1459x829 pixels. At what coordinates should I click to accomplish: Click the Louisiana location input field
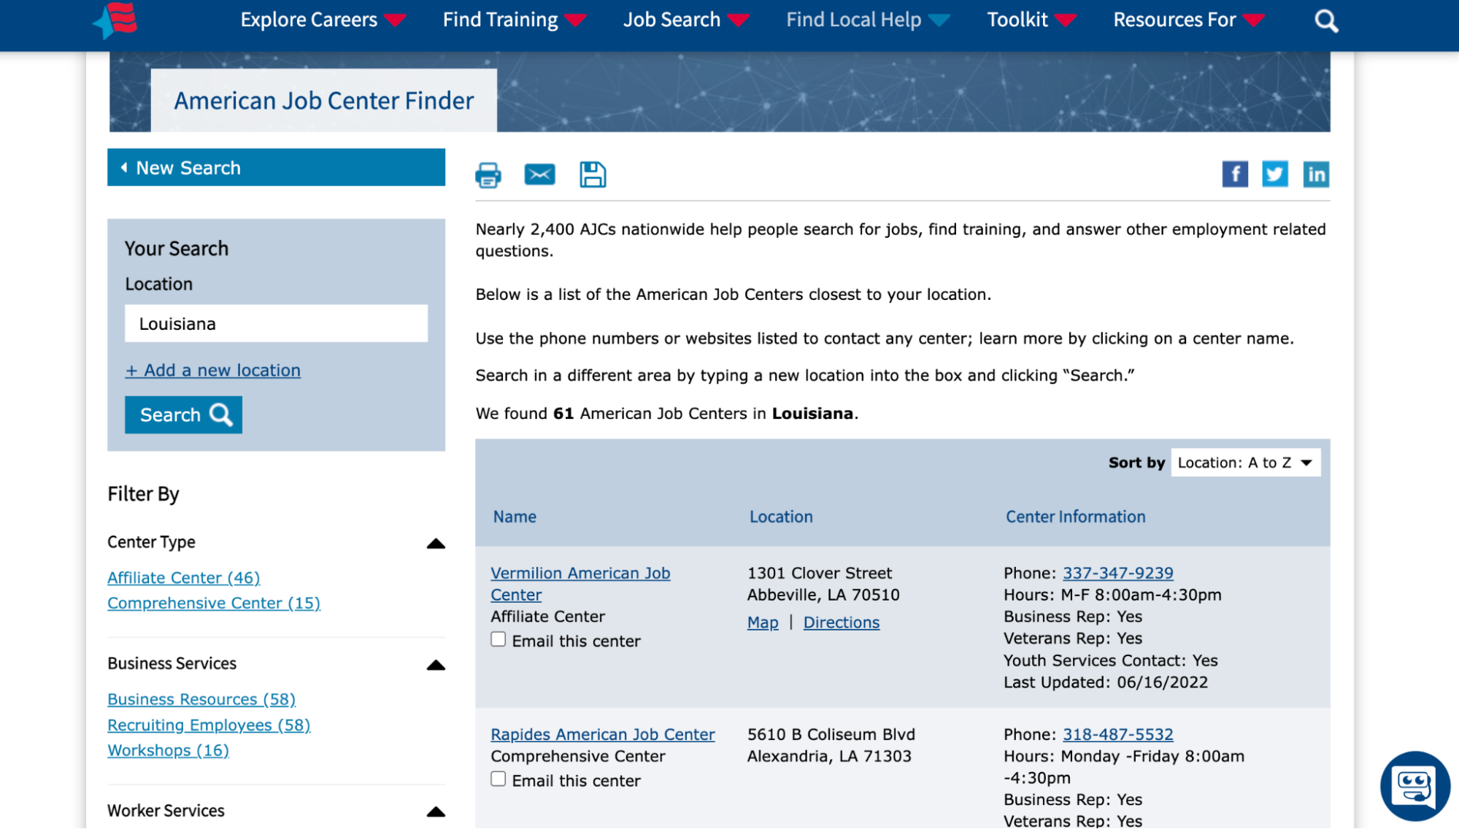276,324
